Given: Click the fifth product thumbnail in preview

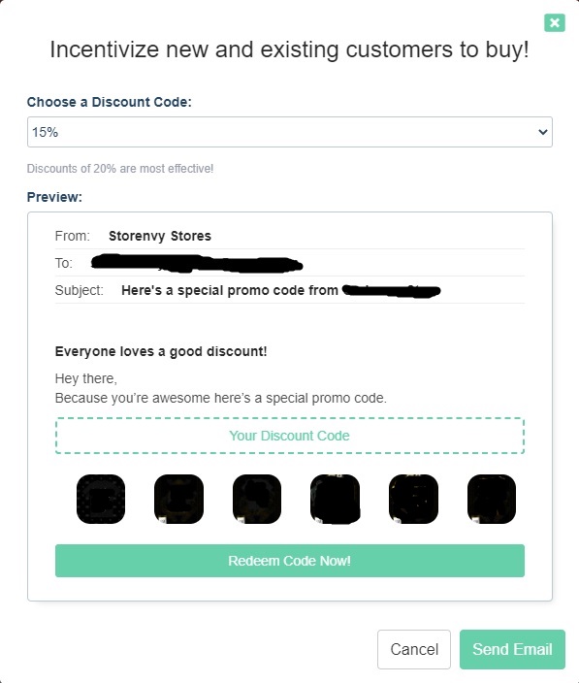Looking at the screenshot, I should coord(413,499).
